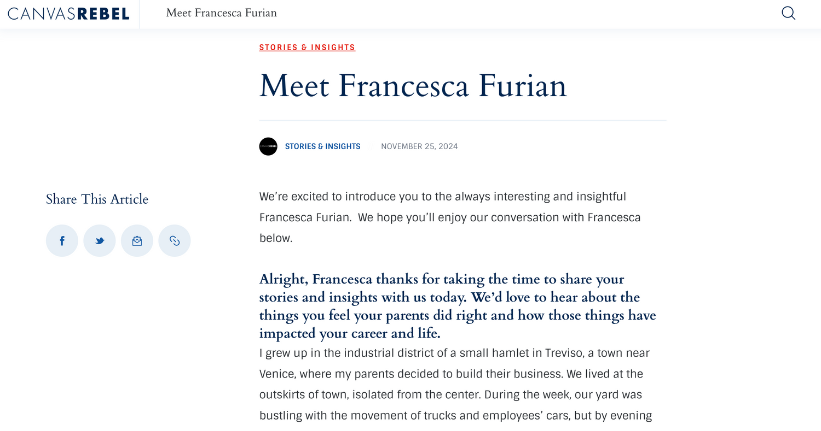Click the bold interview question beginning "Alright, Francesca"
This screenshot has width=821, height=431.
coord(457,306)
